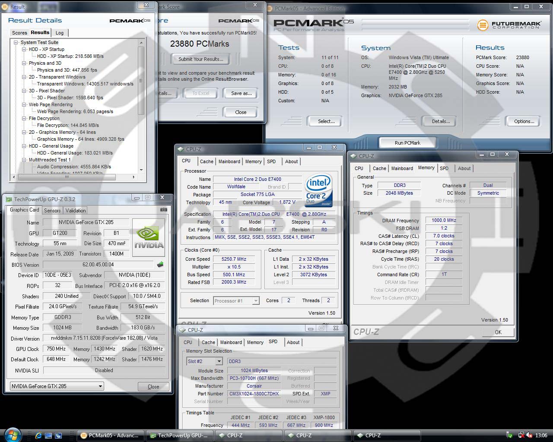Open the Validation tab in GPU-Z
The width and height of the screenshot is (553, 442).
(76, 211)
